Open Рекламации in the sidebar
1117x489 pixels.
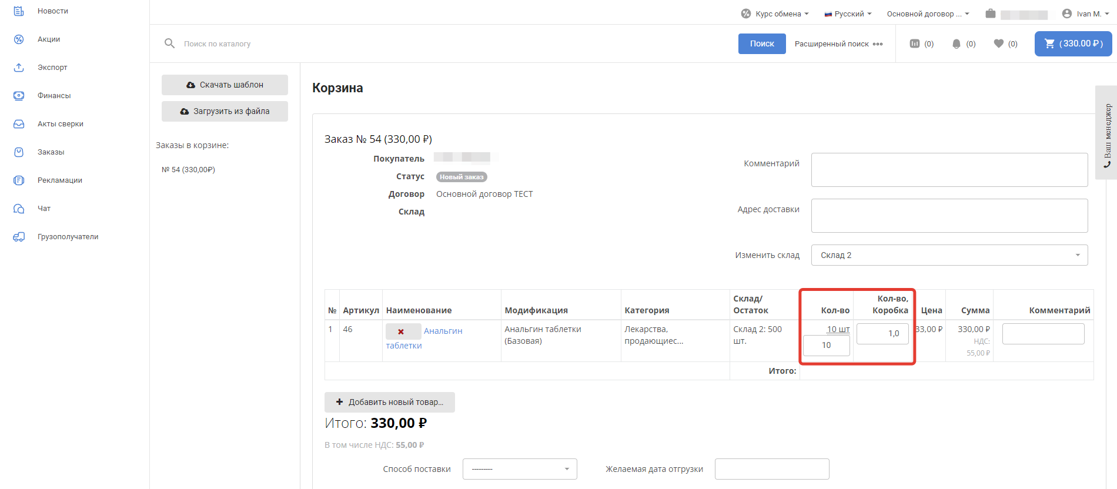click(59, 180)
